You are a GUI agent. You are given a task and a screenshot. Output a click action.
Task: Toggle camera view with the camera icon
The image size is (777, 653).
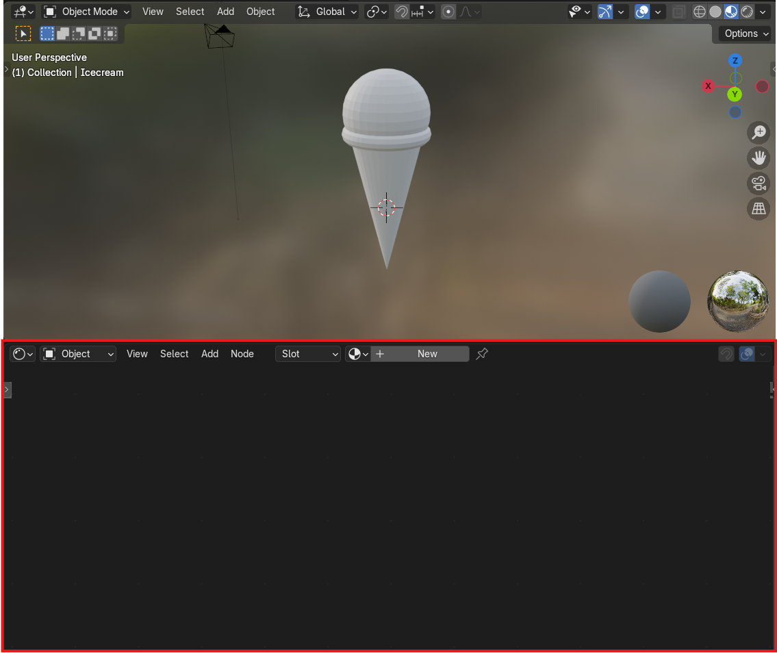[759, 183]
